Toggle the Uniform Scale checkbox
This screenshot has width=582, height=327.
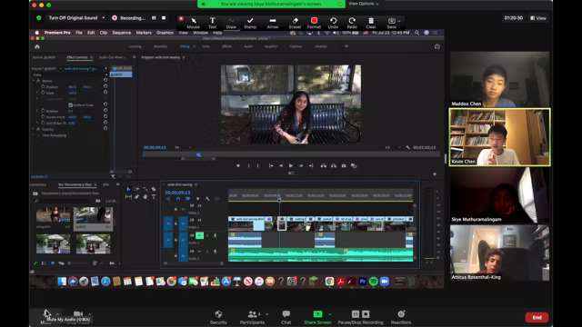pos(71,105)
